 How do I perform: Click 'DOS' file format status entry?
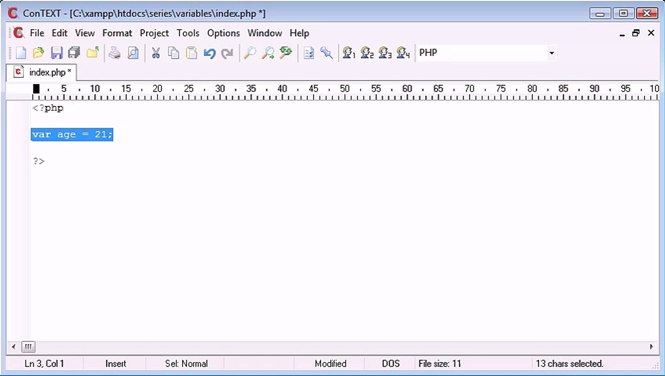391,363
